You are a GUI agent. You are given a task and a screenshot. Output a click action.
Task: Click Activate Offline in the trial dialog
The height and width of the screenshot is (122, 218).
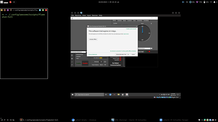click(x=93, y=39)
